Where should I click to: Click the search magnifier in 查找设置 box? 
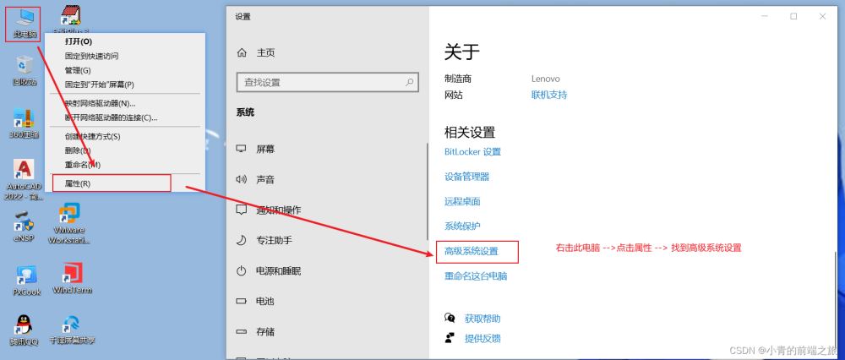410,82
